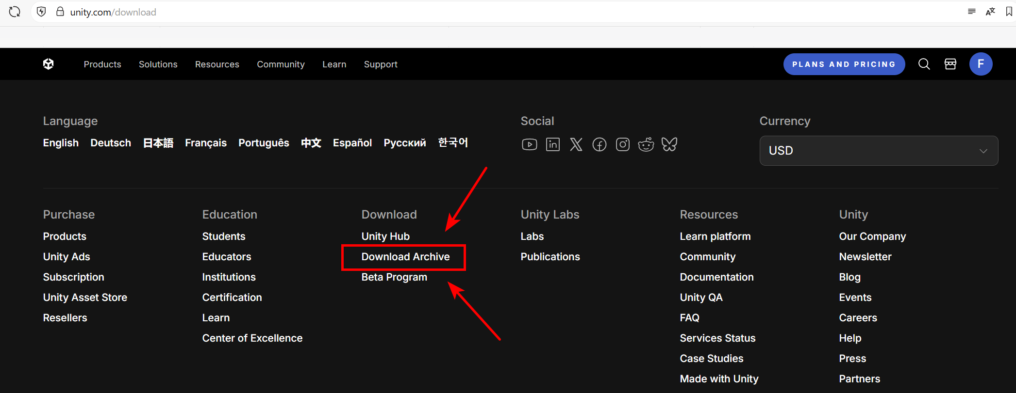Open the user profile avatar F
This screenshot has width=1016, height=393.
pyautogui.click(x=981, y=64)
